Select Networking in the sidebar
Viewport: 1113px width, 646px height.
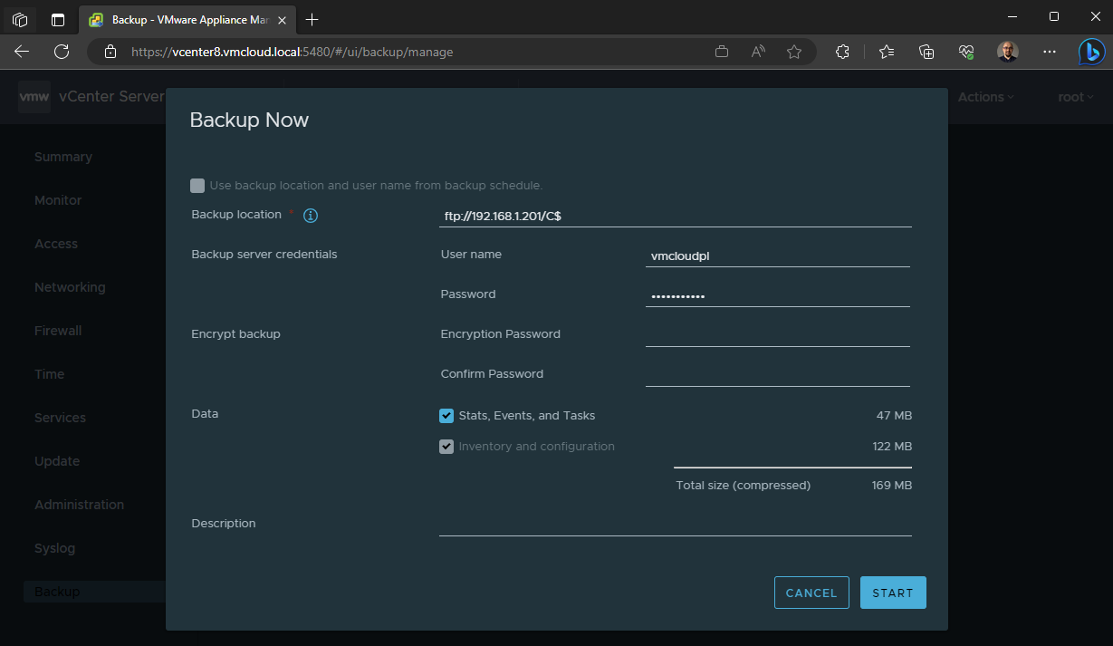(x=70, y=286)
